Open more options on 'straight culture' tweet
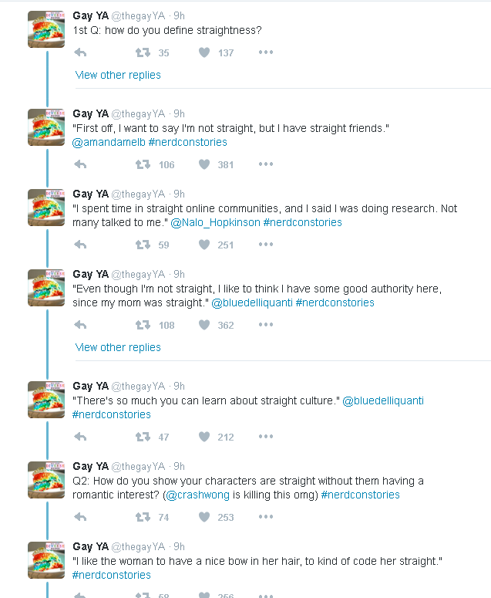491x598 pixels. [x=266, y=437]
